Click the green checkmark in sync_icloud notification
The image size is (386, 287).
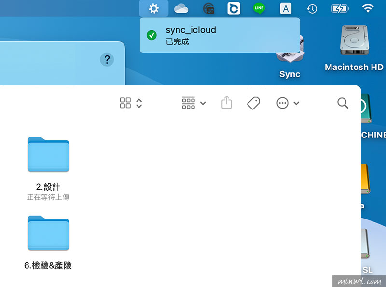(152, 35)
